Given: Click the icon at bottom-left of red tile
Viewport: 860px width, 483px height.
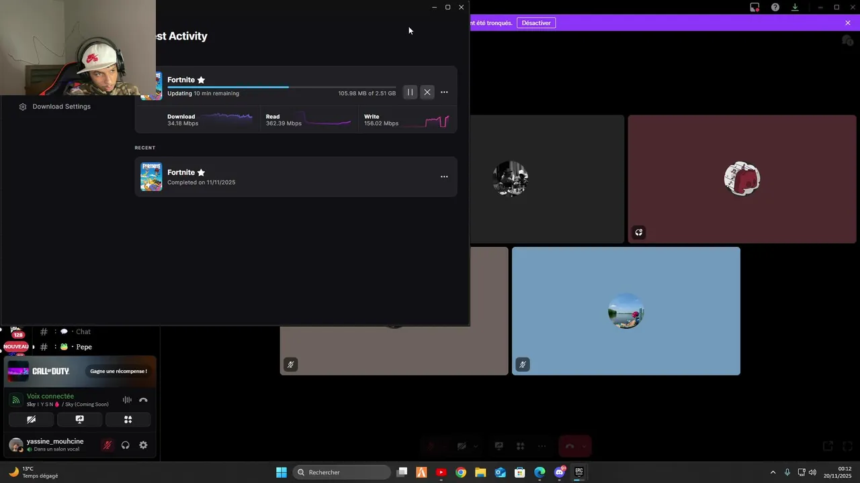Looking at the screenshot, I should [639, 233].
